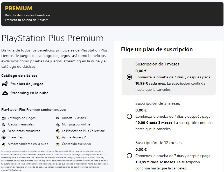The image size is (224, 172).
Task: Click the Descuentos exclusivos tag icon
Action: point(4,131)
